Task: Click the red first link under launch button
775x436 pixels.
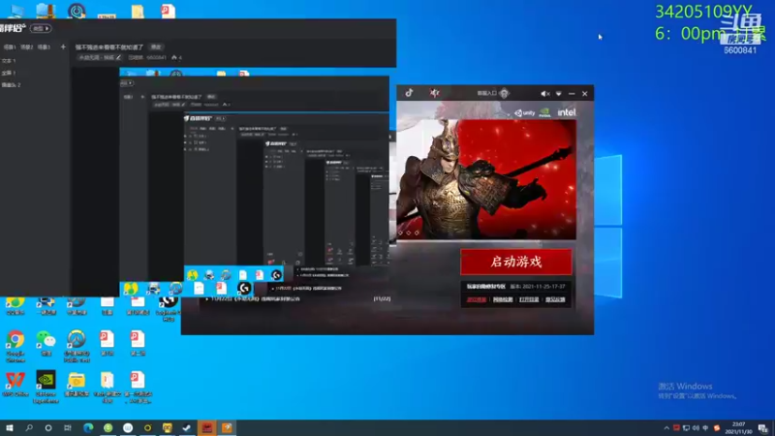Action: click(477, 299)
